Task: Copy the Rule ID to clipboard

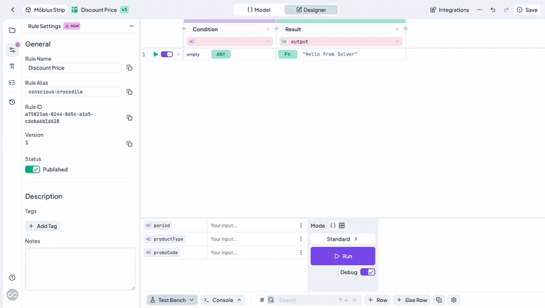Action: pos(129,118)
